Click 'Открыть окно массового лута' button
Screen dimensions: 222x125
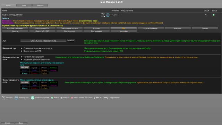point(43,41)
